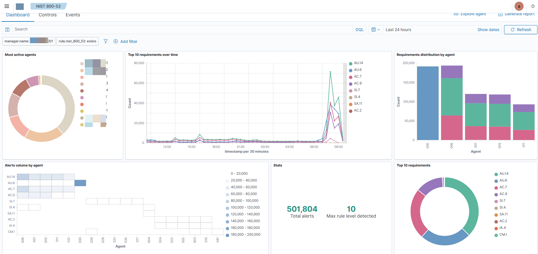Open the Last 24 hours time range
Viewport: 538px width, 254px height.
[398, 30]
